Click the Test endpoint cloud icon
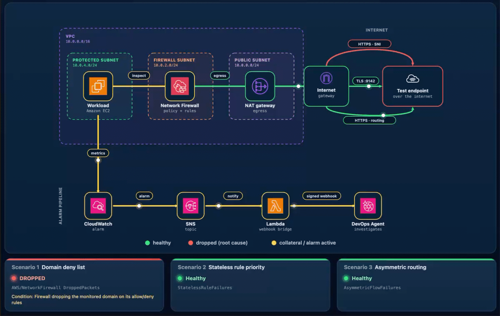Viewport: 500px width, 316px height. click(412, 79)
